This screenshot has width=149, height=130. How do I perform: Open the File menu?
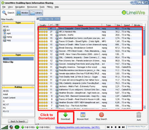(4, 7)
